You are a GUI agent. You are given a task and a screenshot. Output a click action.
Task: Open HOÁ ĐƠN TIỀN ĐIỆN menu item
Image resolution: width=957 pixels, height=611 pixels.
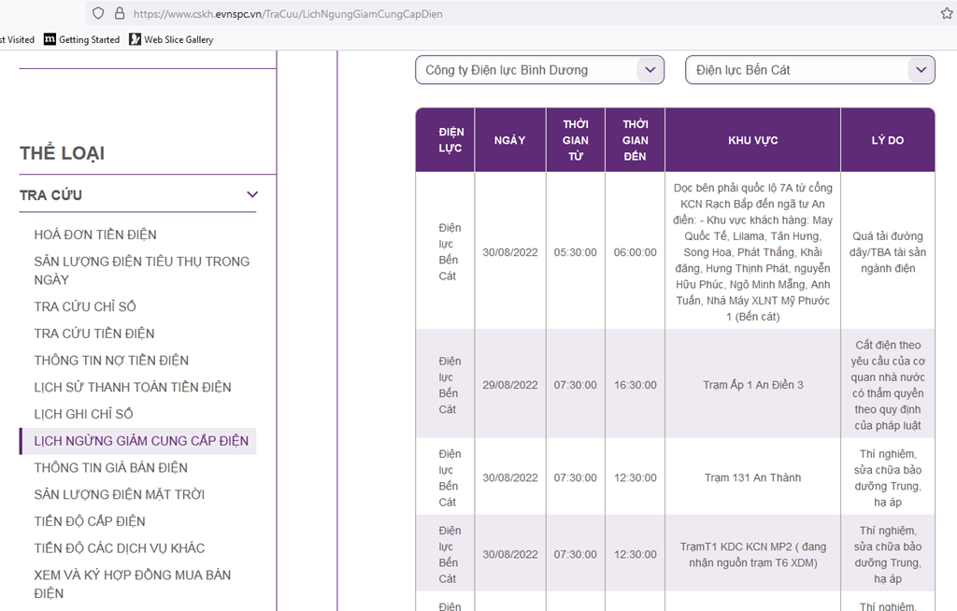[95, 235]
